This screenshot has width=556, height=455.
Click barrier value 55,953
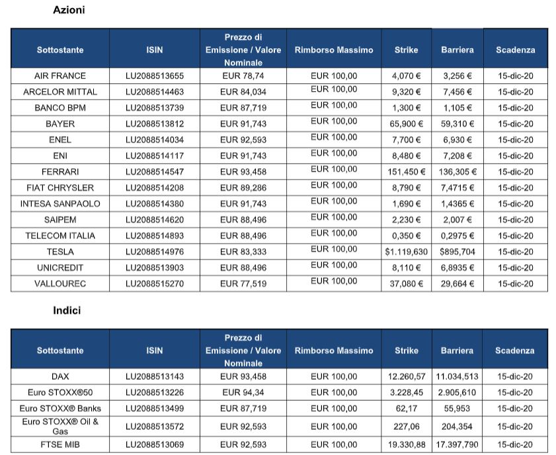tap(457, 408)
